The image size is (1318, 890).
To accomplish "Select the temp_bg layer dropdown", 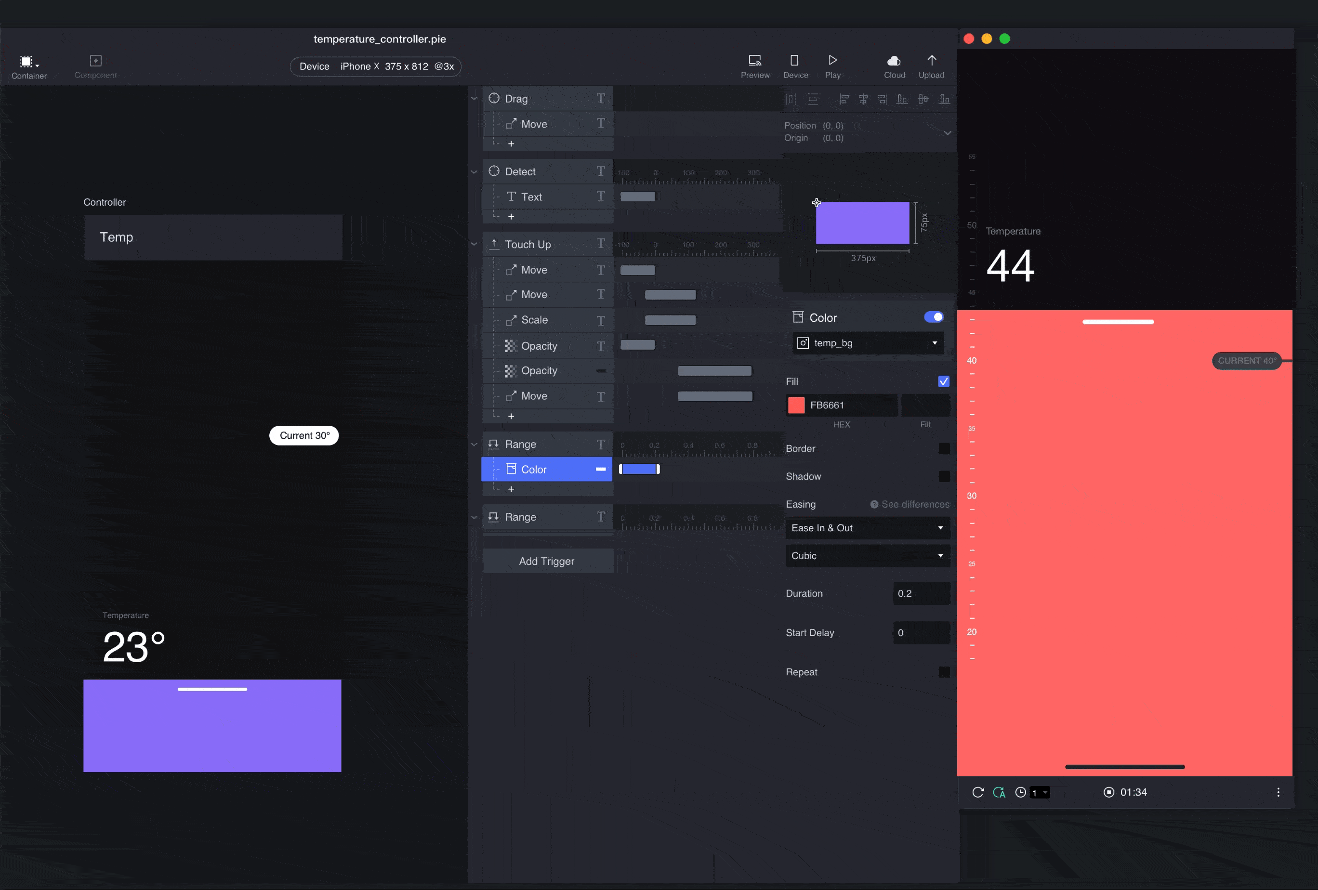I will tap(867, 343).
